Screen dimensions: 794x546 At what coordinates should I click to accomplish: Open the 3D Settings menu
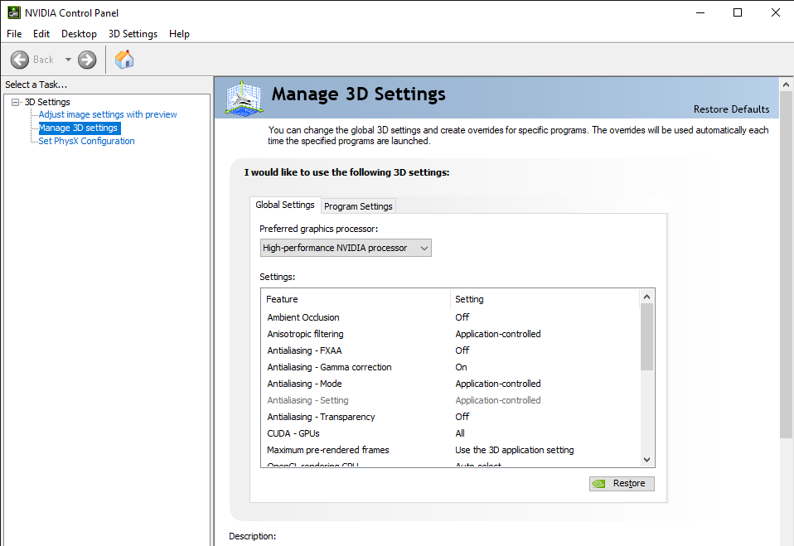[133, 34]
